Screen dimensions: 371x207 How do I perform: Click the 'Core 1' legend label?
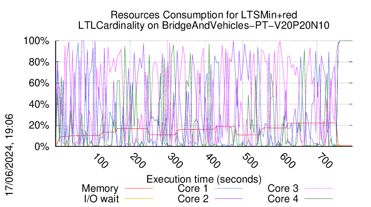point(192,189)
